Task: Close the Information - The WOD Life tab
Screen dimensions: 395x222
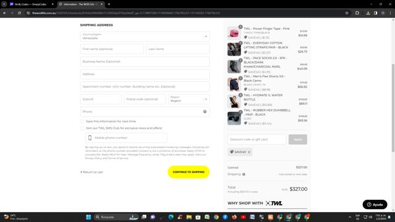Action: pos(101,4)
